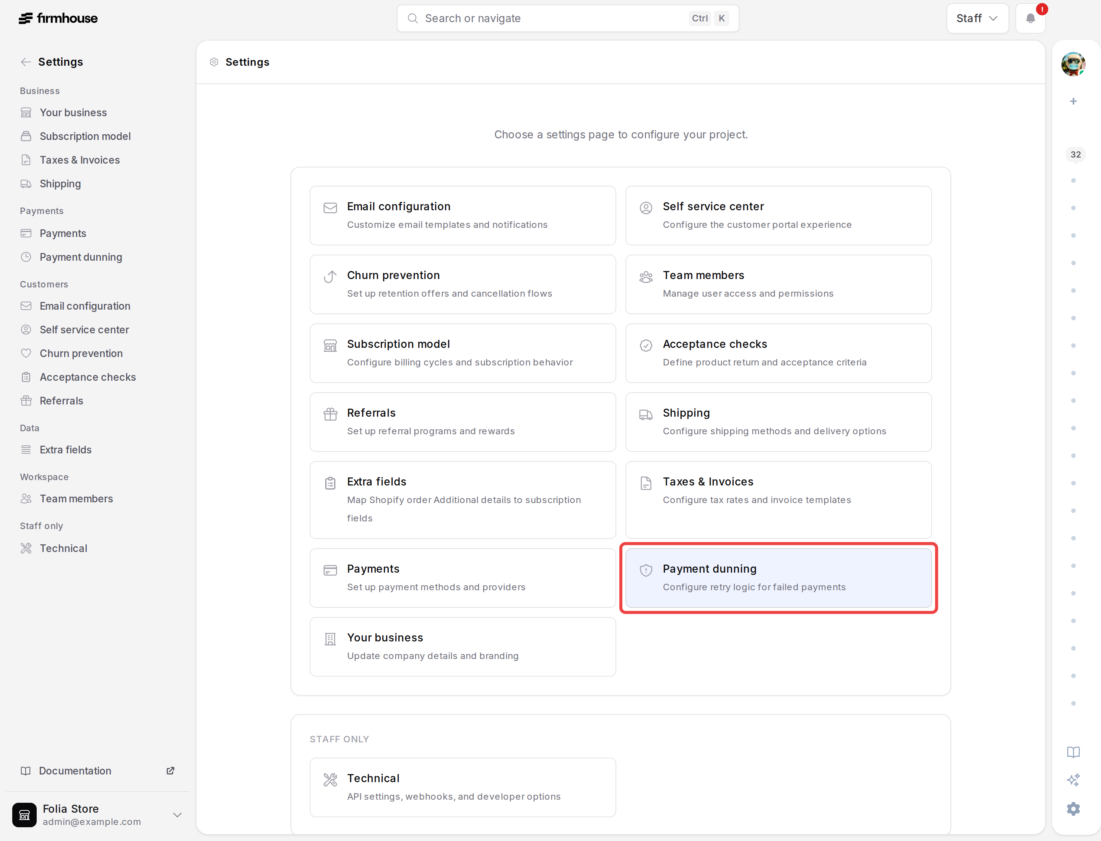Open the notifications bell
1101x841 pixels.
click(x=1030, y=18)
